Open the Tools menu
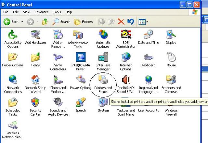The height and width of the screenshot is (143, 208). coord(57,12)
